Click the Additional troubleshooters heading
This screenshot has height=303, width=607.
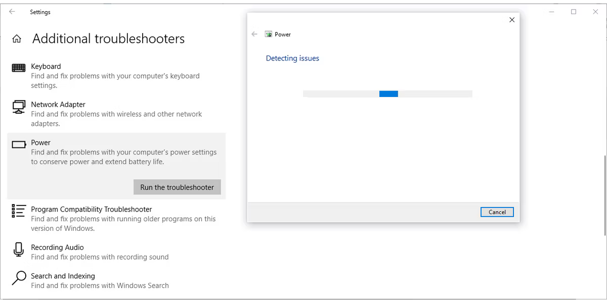109,39
